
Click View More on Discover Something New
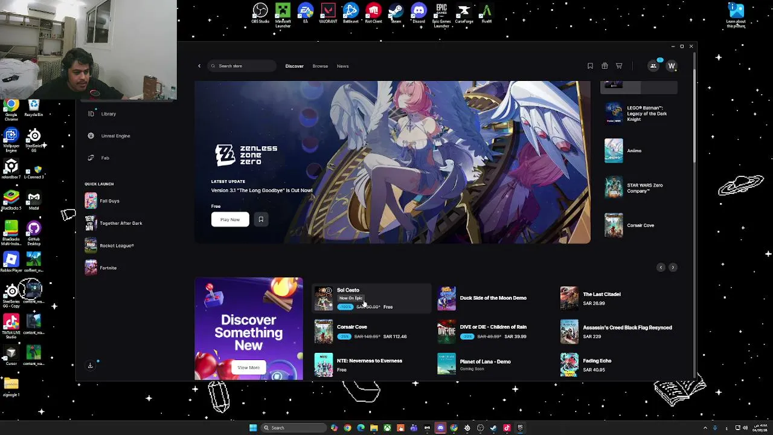[x=248, y=367]
